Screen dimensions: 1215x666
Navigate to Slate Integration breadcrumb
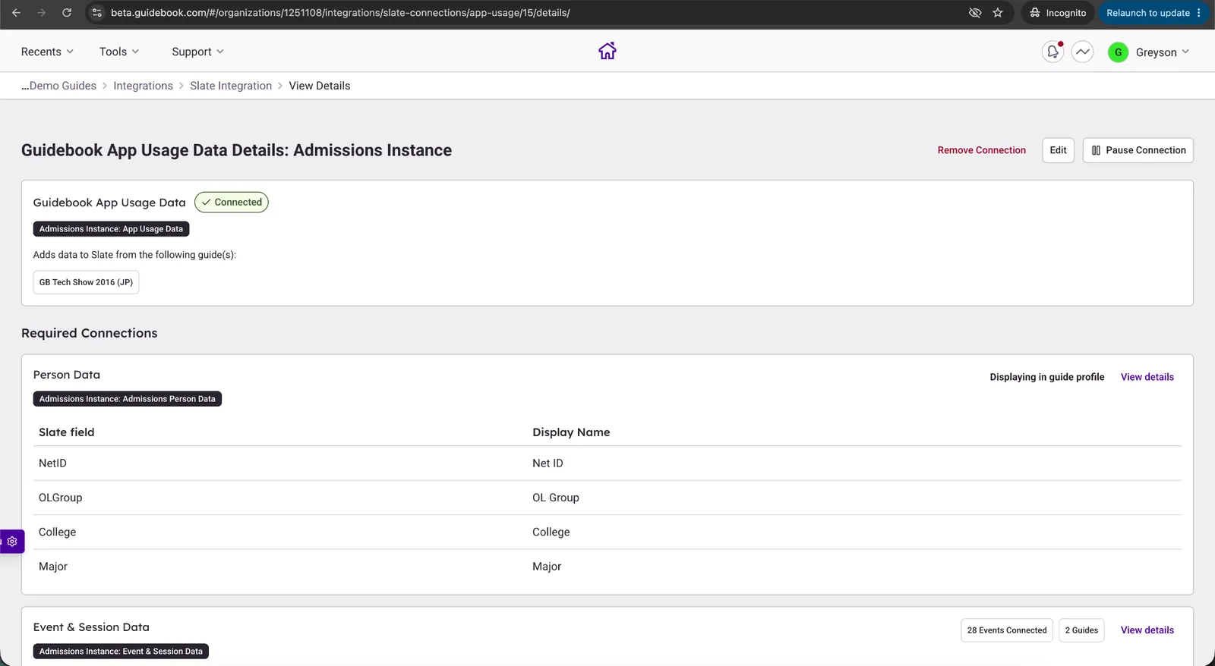(231, 86)
